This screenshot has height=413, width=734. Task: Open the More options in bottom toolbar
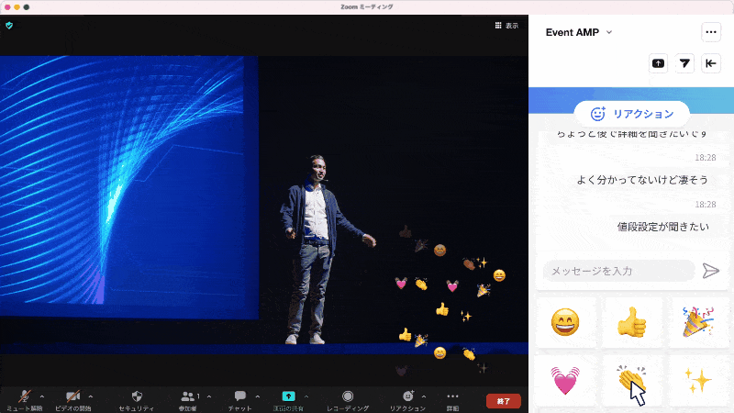(x=452, y=396)
